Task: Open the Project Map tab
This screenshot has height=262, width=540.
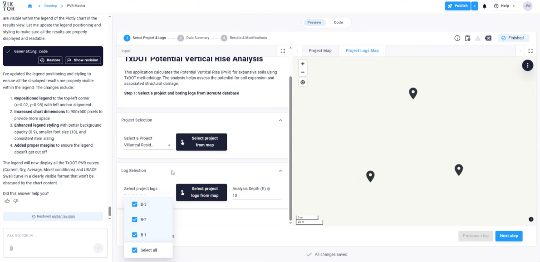Action: click(320, 51)
